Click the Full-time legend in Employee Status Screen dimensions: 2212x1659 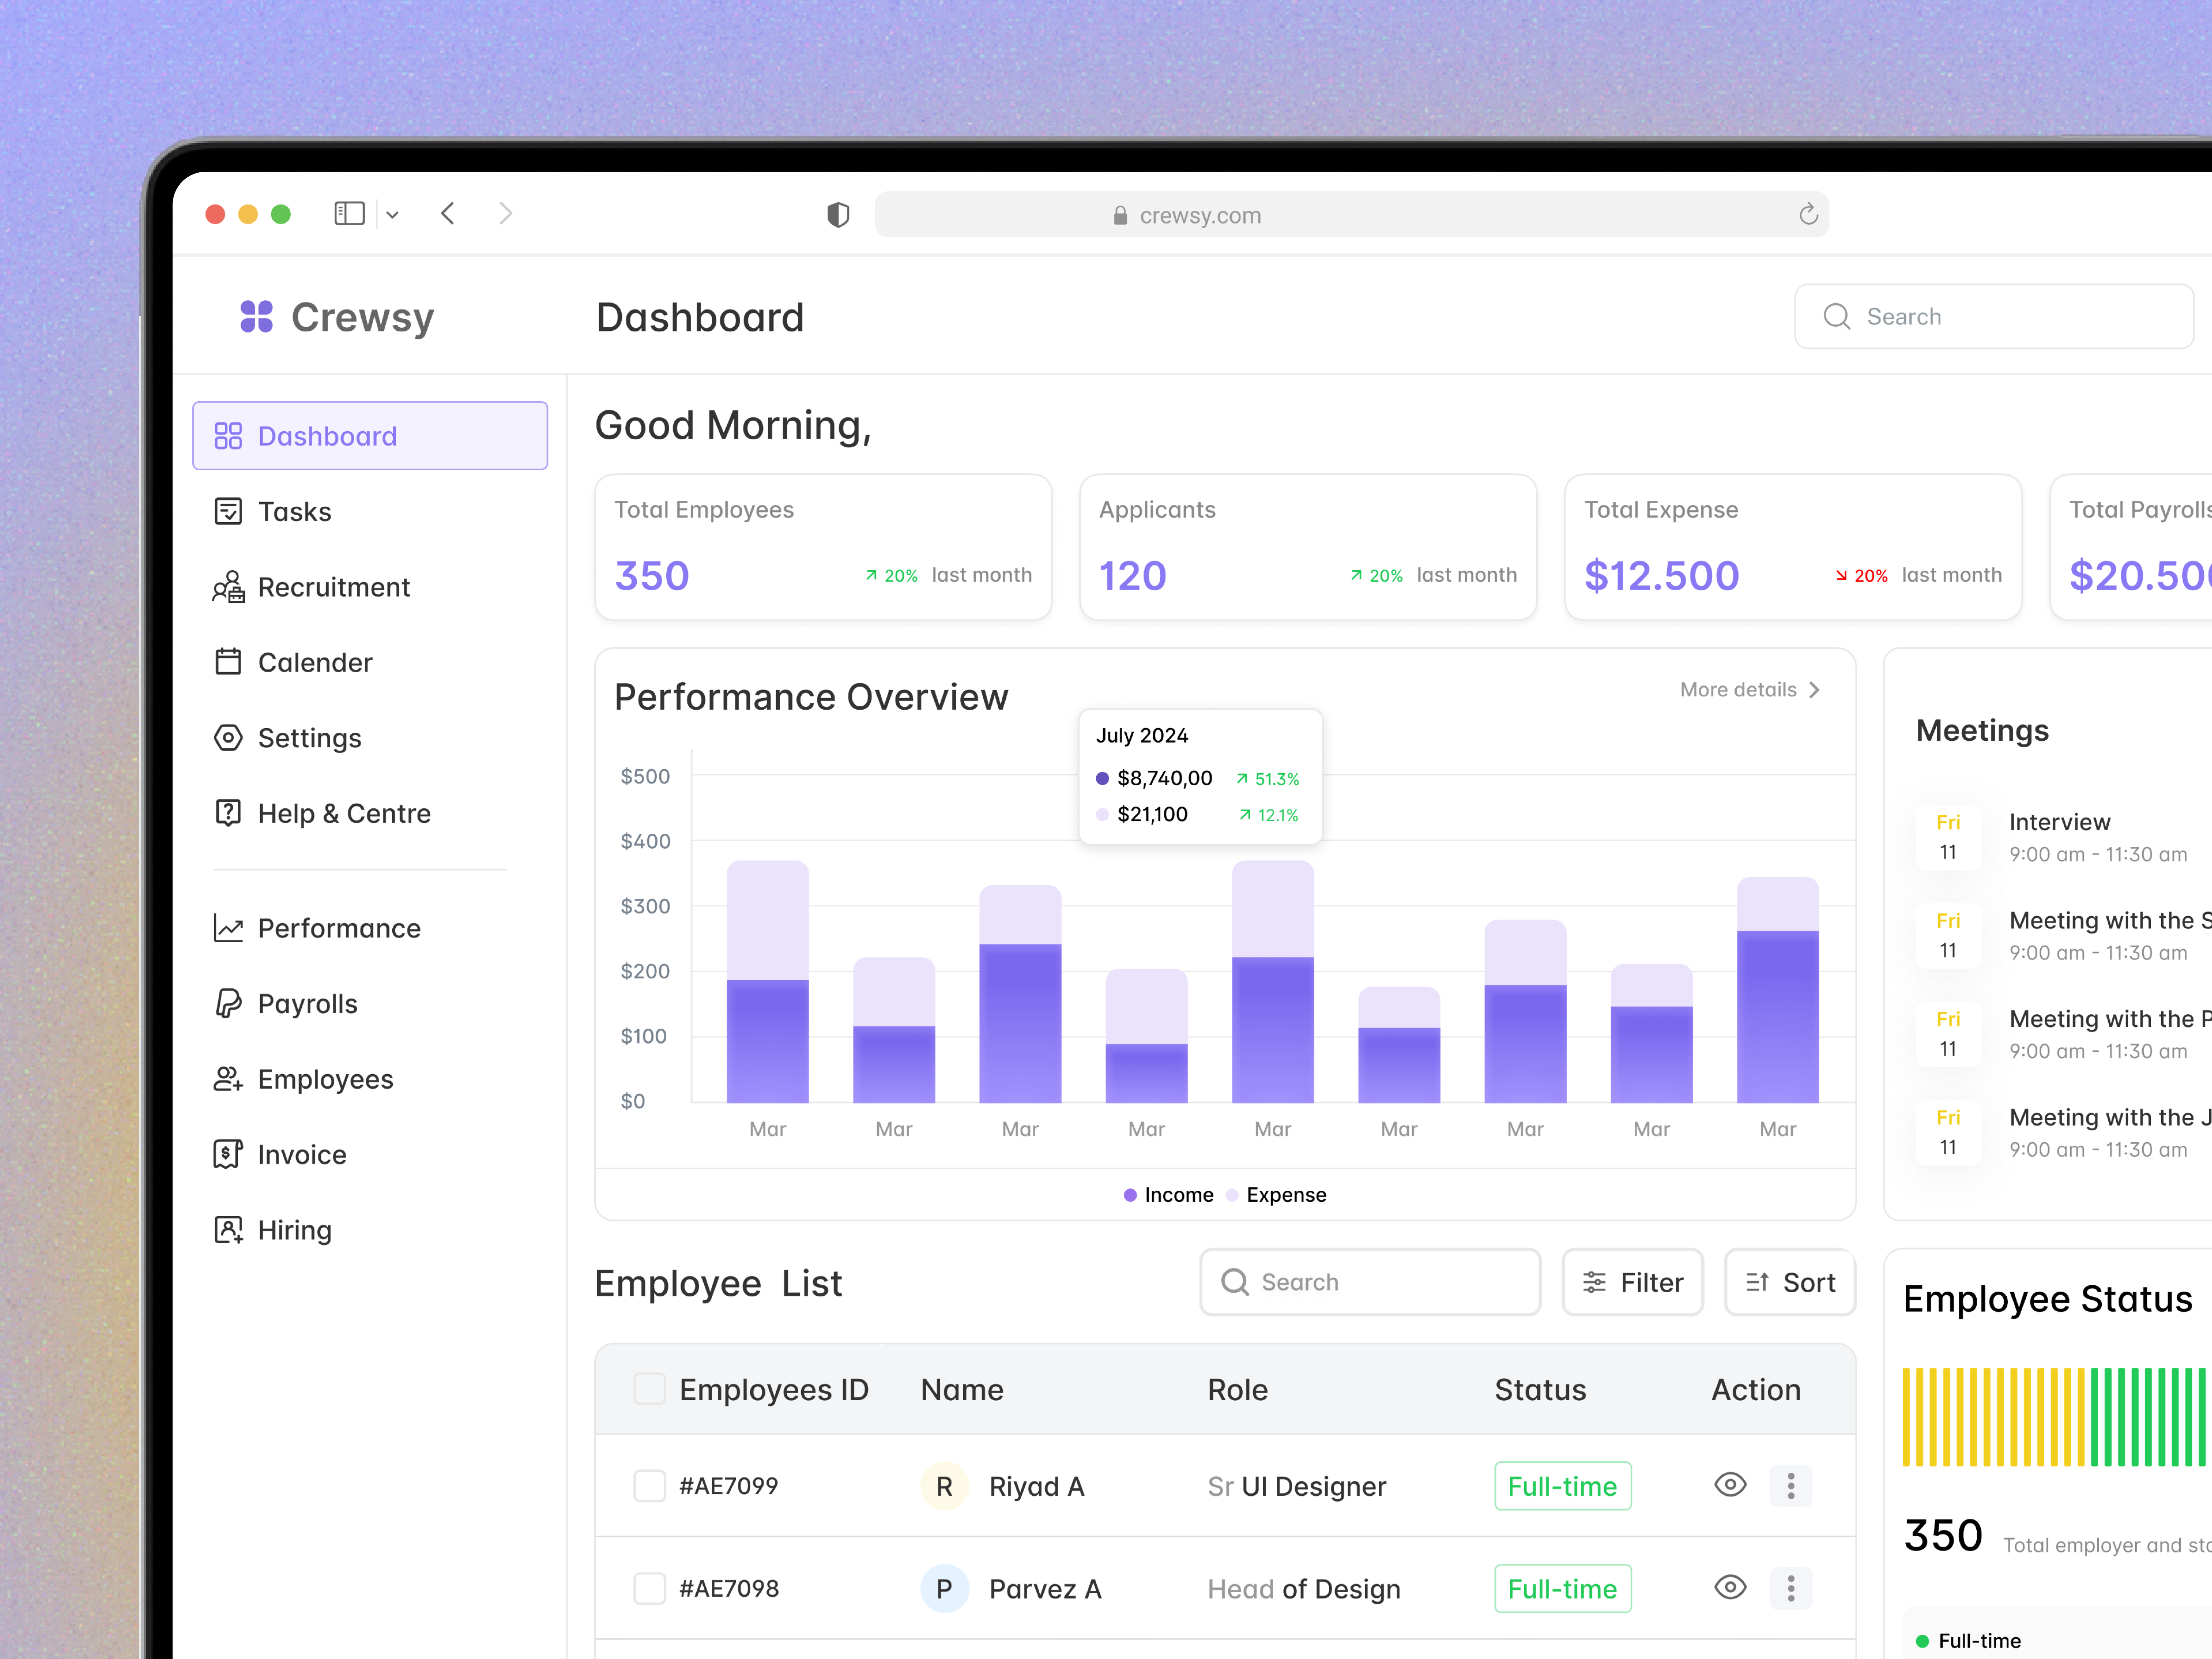(x=1968, y=1641)
